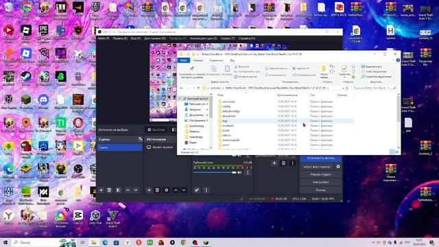Switch to the View tab in Explorer
The width and height of the screenshot is (439, 247).
click(233, 60)
